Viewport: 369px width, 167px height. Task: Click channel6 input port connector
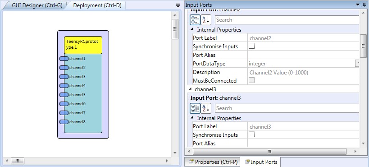click(x=64, y=104)
